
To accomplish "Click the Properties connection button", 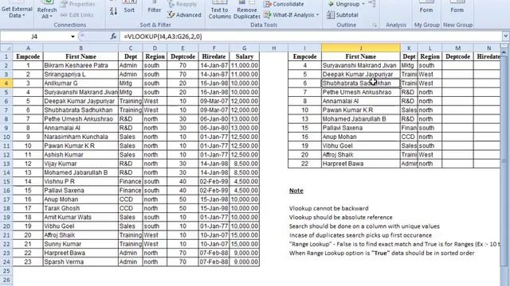I will pyautogui.click(x=77, y=4).
